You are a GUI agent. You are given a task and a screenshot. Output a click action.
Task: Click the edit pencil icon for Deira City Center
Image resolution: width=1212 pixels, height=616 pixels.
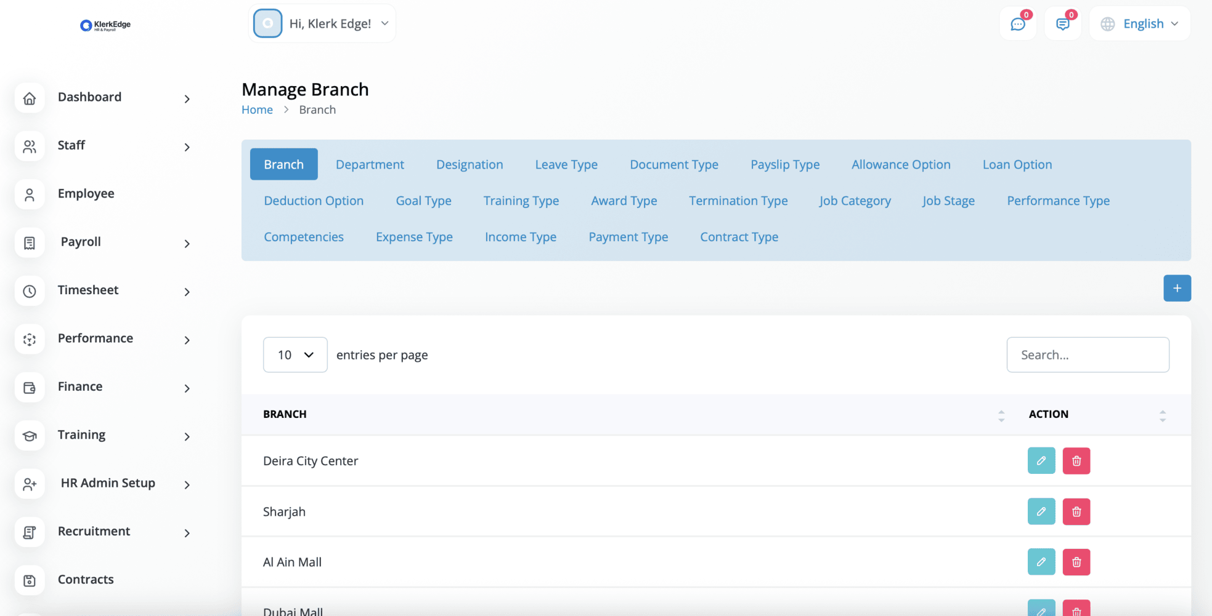coord(1041,461)
